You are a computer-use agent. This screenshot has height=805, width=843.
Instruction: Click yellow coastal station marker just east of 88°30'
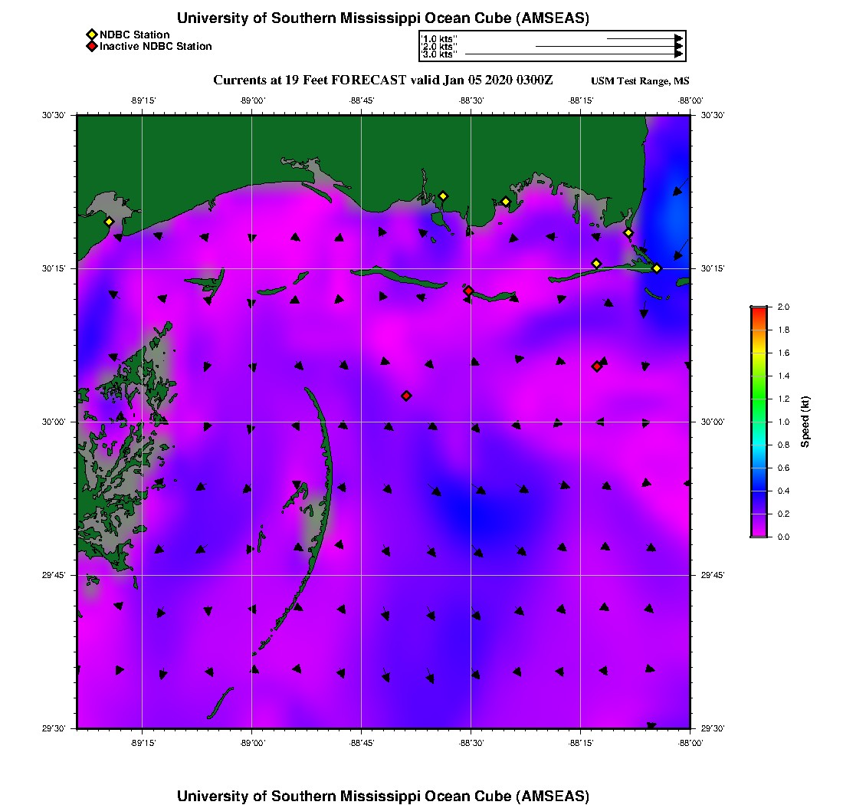pos(506,202)
